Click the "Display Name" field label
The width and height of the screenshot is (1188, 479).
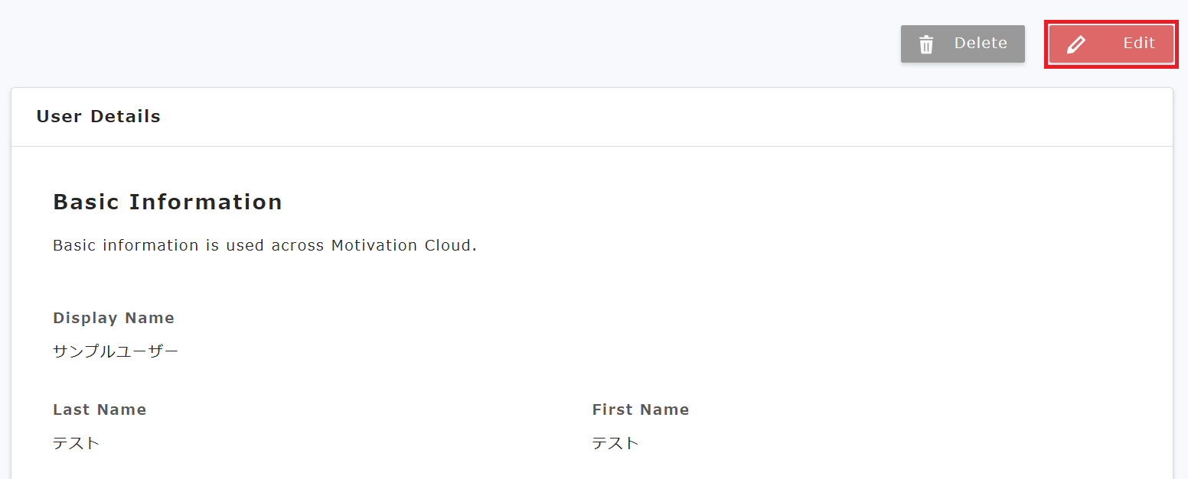coord(113,318)
